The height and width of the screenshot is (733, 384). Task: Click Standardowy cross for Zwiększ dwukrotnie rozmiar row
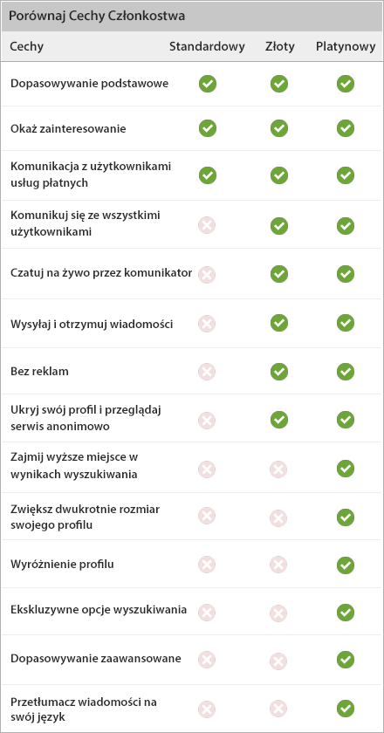pos(207,517)
